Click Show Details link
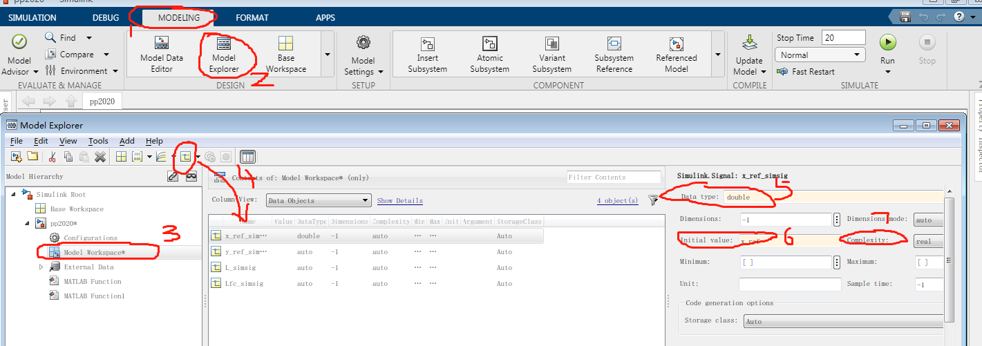The height and width of the screenshot is (346, 982). pyautogui.click(x=399, y=201)
